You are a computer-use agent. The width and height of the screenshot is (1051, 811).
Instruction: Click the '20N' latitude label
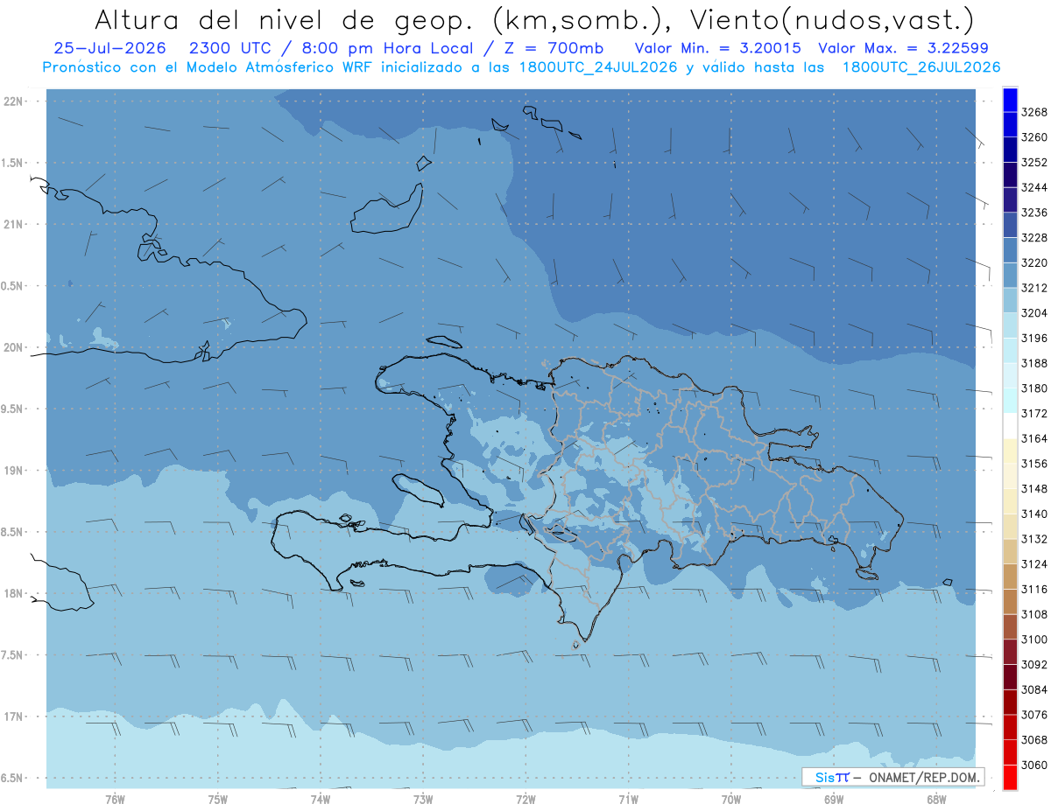[13, 347]
